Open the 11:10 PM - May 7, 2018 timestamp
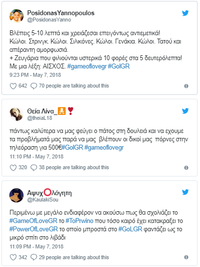The width and height of the screenshot is (200, 267). pos(36,156)
